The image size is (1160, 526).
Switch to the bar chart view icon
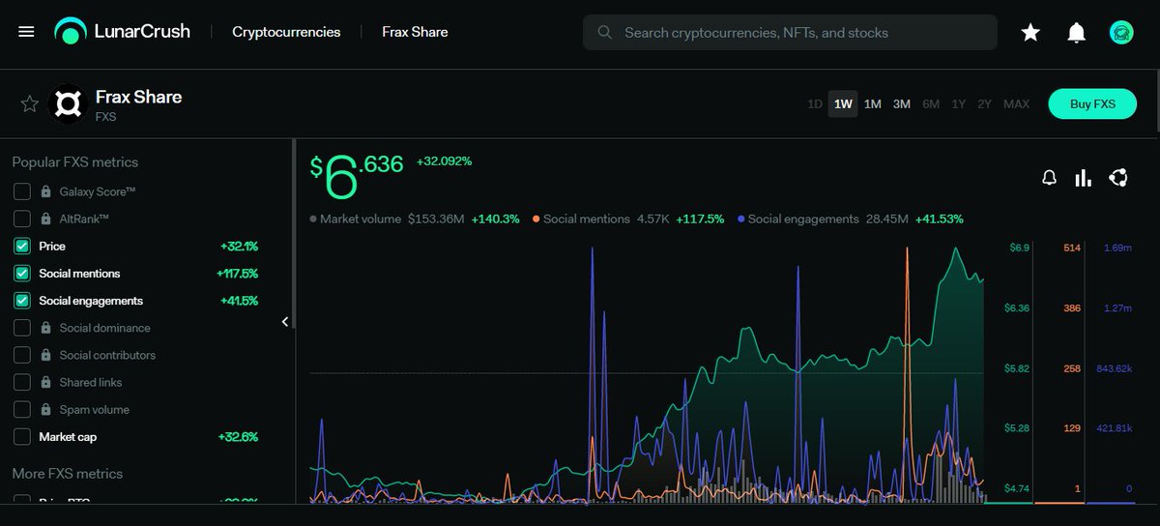click(x=1084, y=178)
